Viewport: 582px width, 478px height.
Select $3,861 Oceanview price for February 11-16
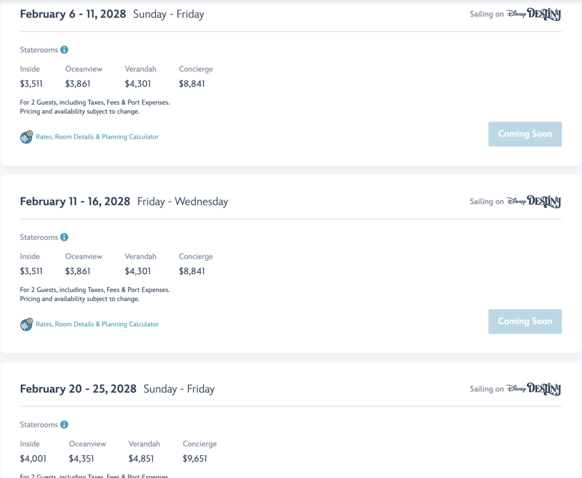click(77, 271)
